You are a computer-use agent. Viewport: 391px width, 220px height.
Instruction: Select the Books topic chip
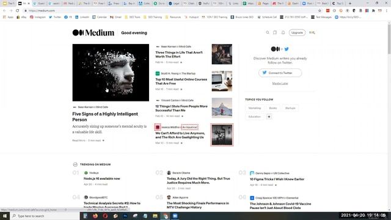pyautogui.click(x=273, y=108)
